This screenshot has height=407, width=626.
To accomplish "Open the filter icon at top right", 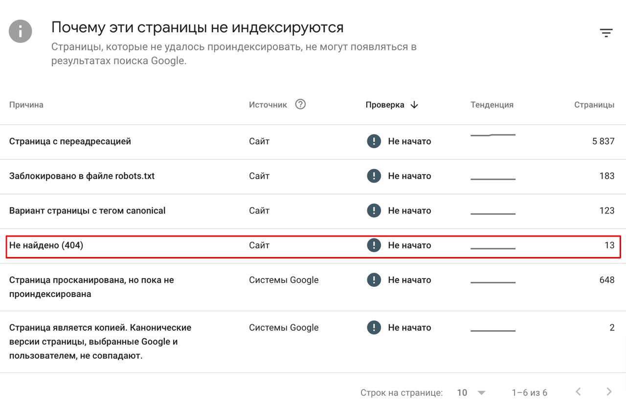I will pyautogui.click(x=606, y=33).
